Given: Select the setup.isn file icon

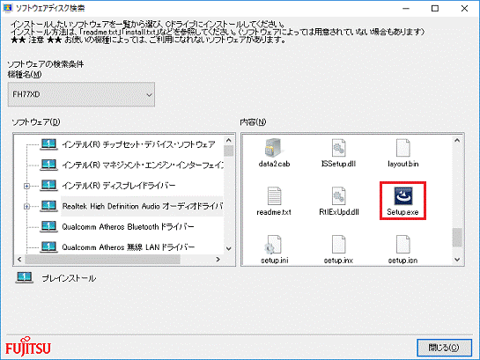Looking at the screenshot, I should (x=402, y=244).
